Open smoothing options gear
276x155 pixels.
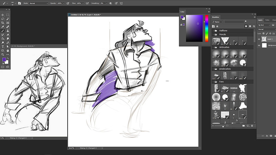[110, 3]
